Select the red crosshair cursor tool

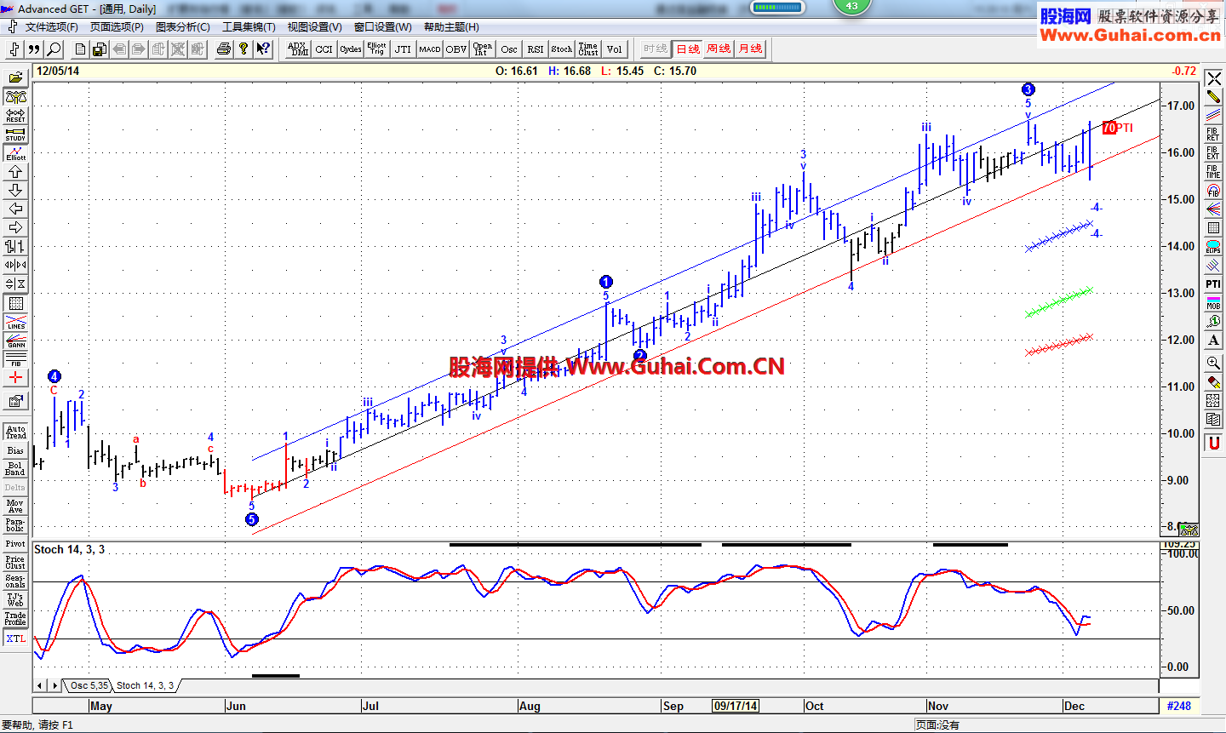click(15, 378)
